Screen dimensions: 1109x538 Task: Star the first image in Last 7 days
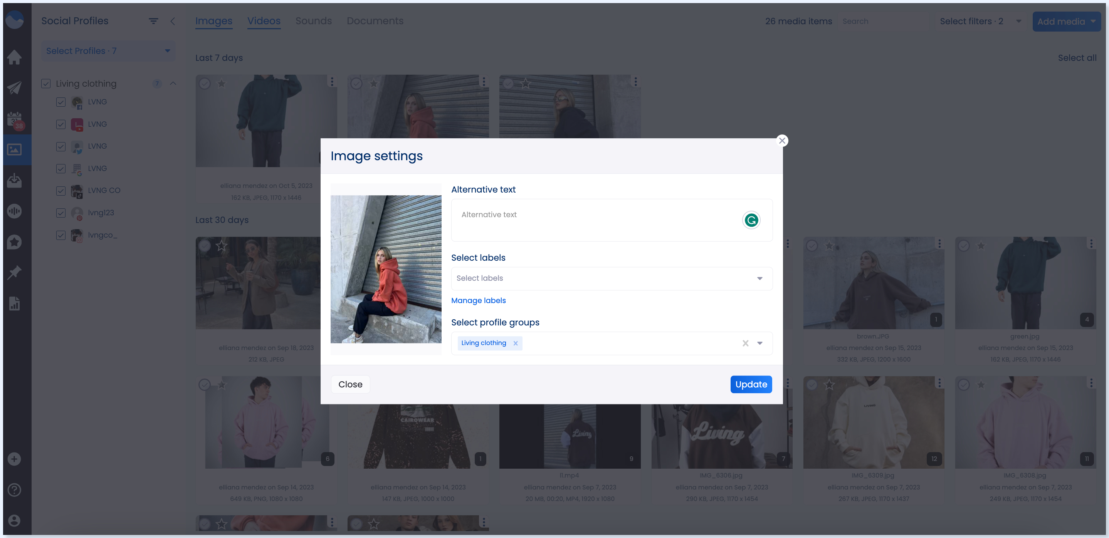point(221,84)
